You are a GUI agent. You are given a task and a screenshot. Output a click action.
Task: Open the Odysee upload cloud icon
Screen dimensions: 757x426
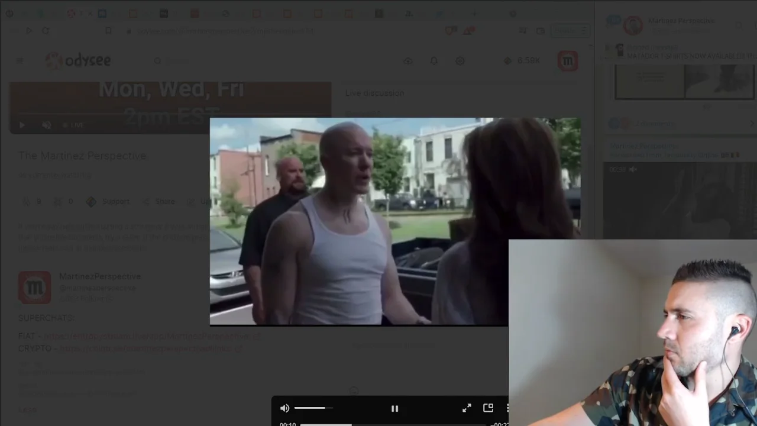408,61
